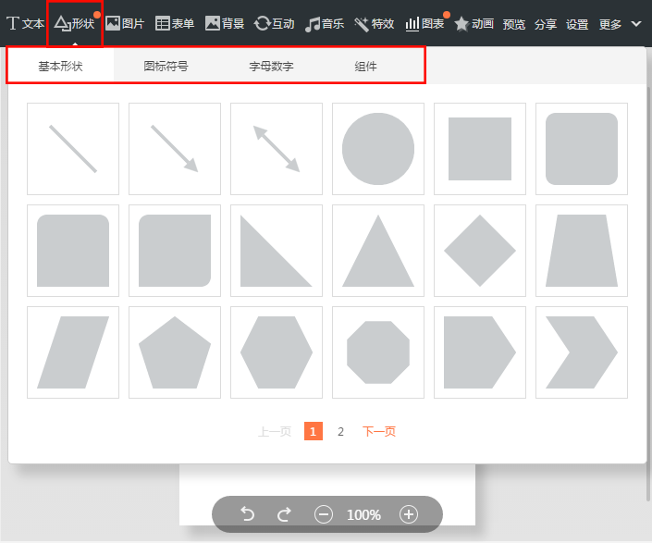The width and height of the screenshot is (652, 543).
Task: Insert the parallelogram shape
Action: [x=73, y=352]
